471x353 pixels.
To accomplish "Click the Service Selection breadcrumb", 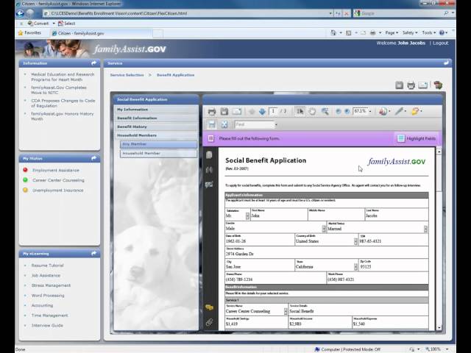I will pyautogui.click(x=127, y=75).
